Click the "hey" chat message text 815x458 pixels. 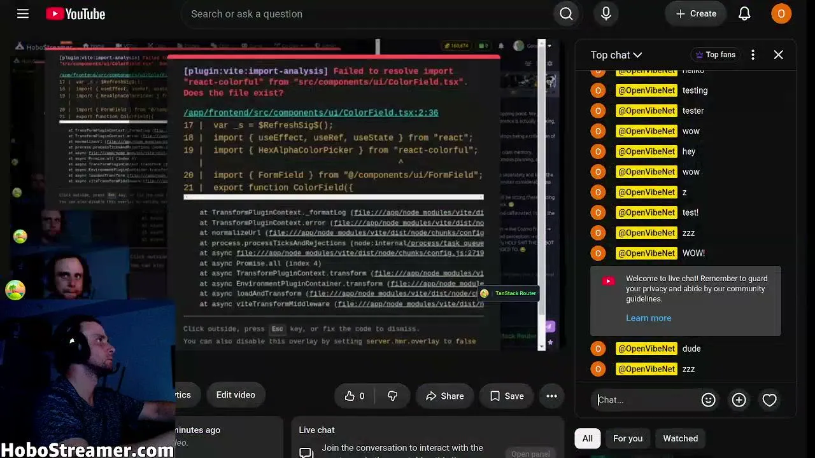tap(689, 151)
